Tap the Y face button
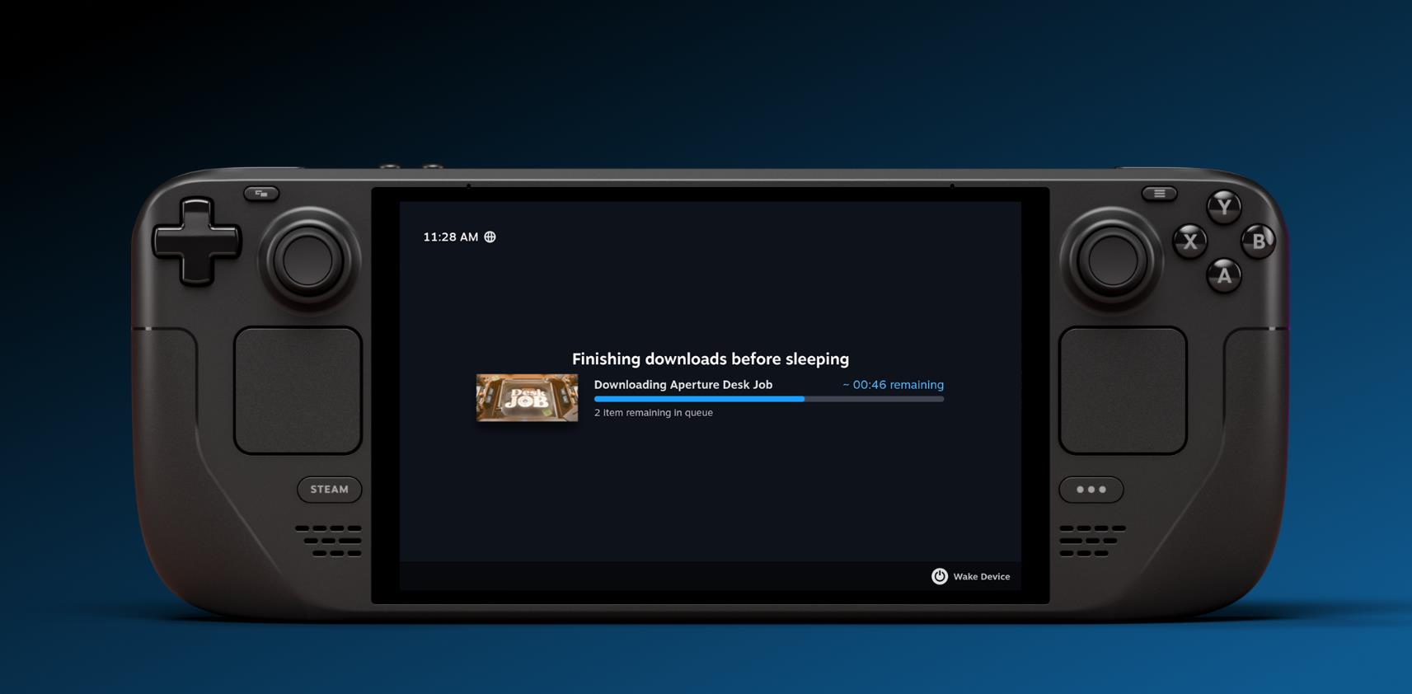1412x694 pixels. coord(1223,207)
